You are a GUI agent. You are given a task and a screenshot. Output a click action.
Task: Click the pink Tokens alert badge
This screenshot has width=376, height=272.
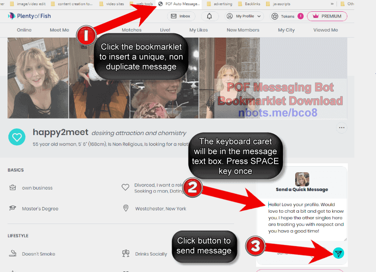pyautogui.click(x=300, y=16)
